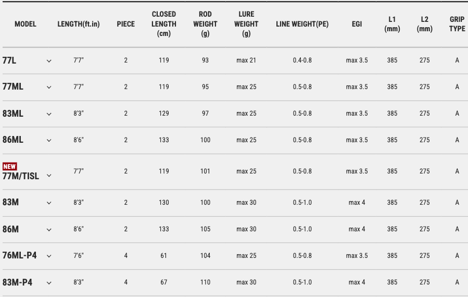Expand the 77M/TISL row chevron
This screenshot has width=468, height=297.
coord(49,176)
